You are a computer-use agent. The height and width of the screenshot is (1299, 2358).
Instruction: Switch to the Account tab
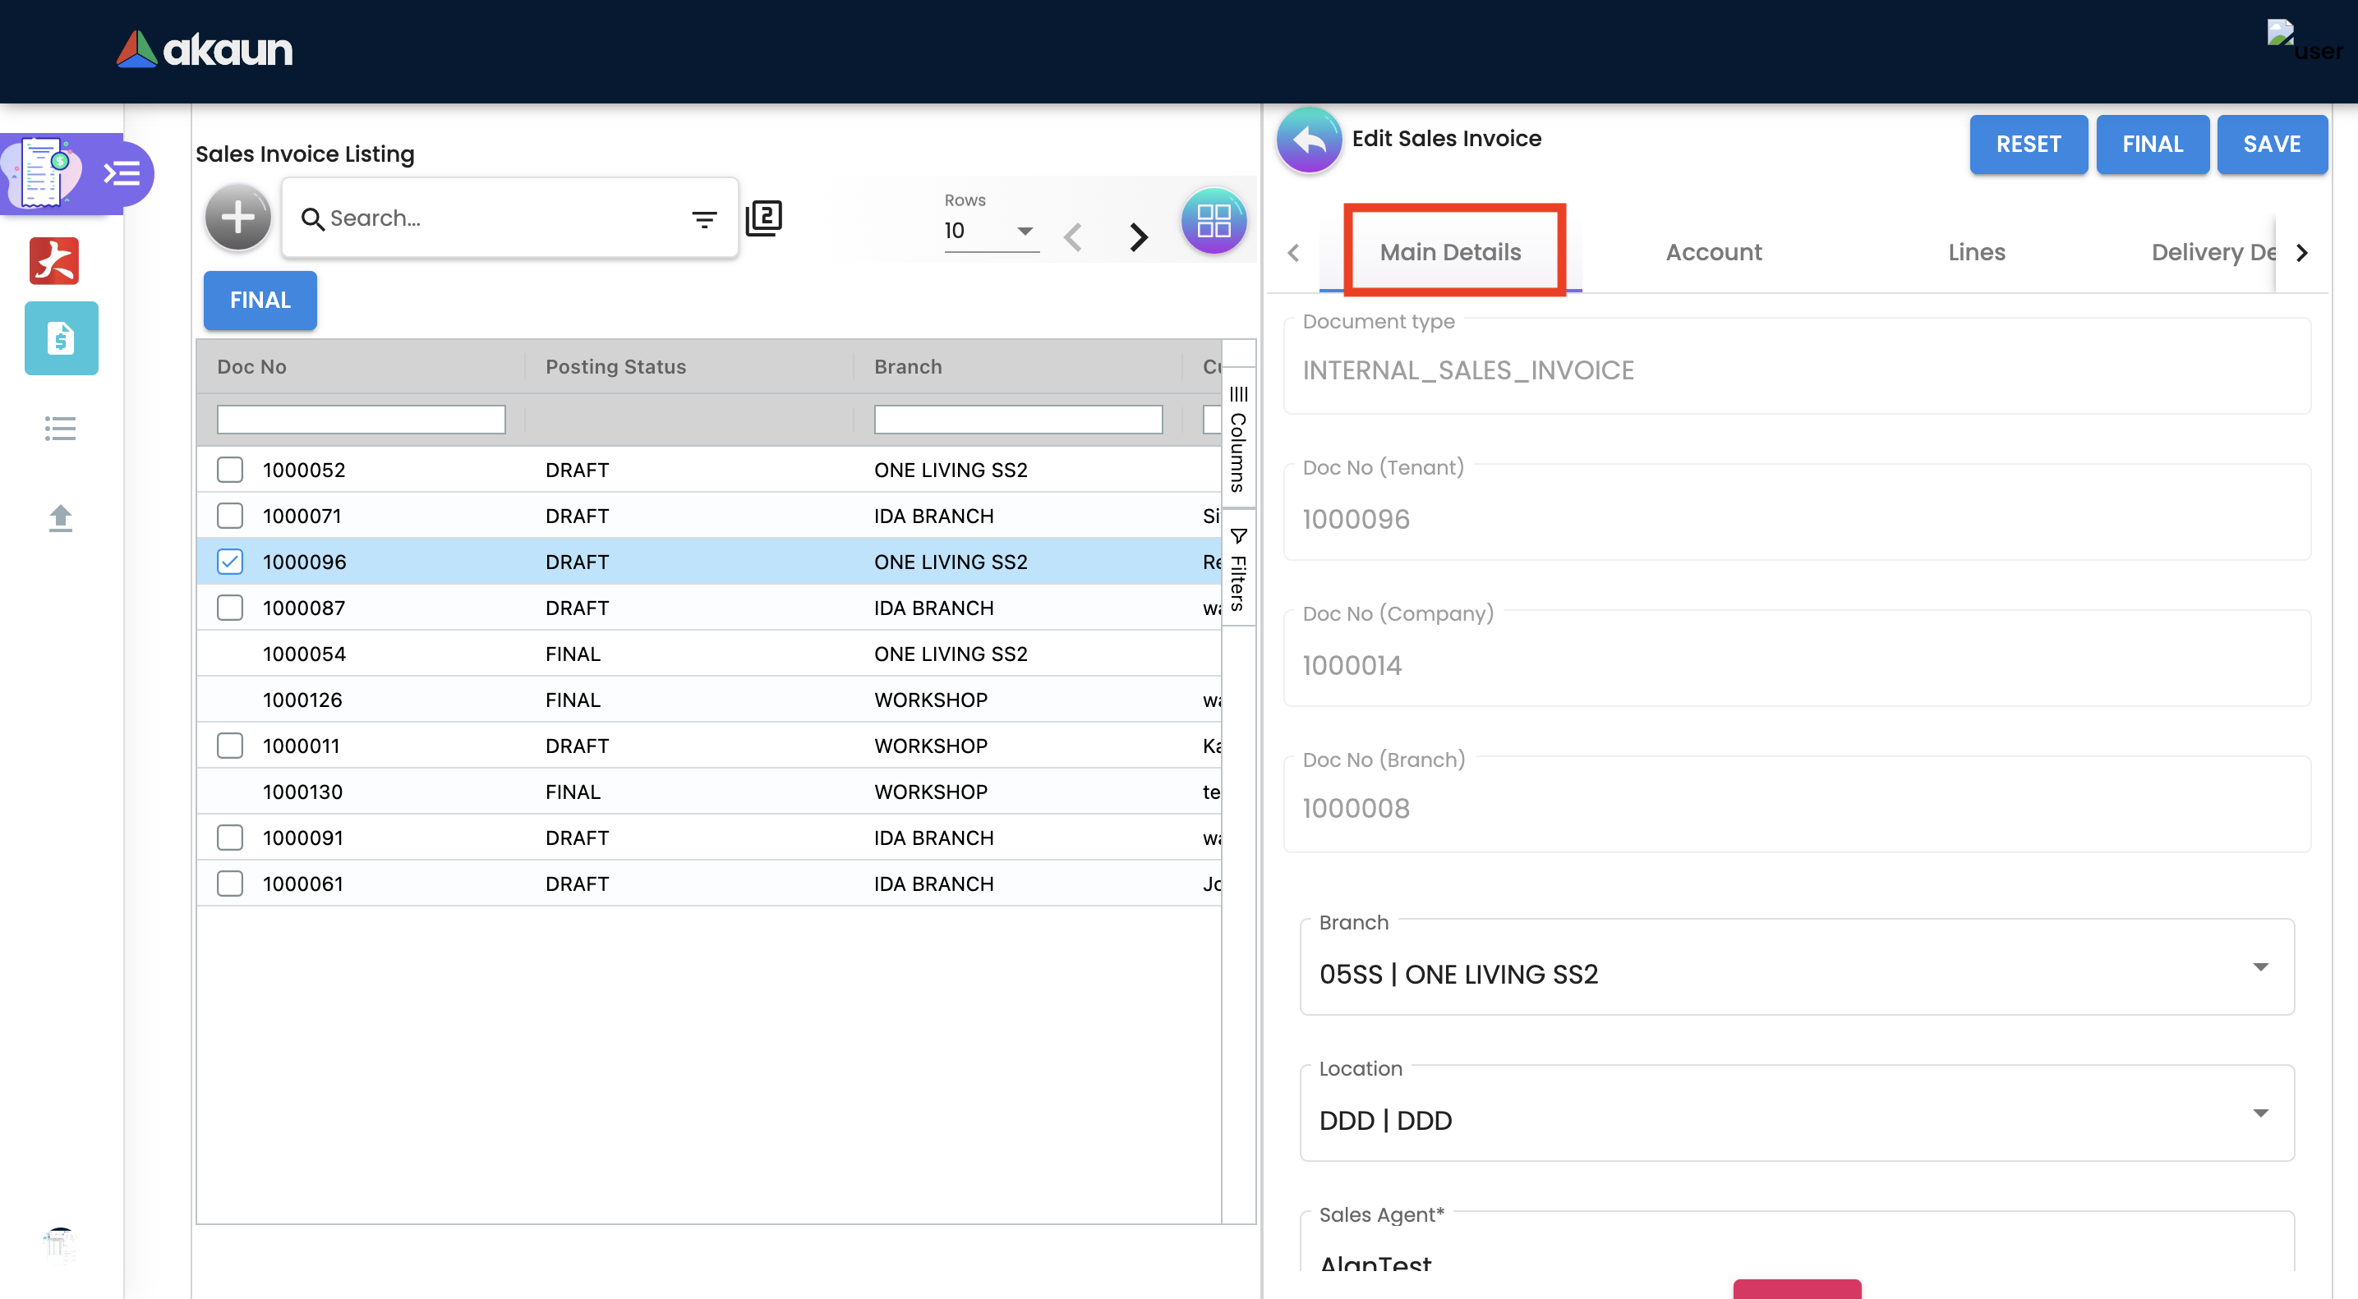coord(1713,251)
